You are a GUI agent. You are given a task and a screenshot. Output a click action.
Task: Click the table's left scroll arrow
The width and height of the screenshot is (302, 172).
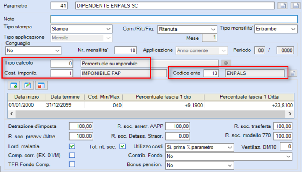[12, 114]
